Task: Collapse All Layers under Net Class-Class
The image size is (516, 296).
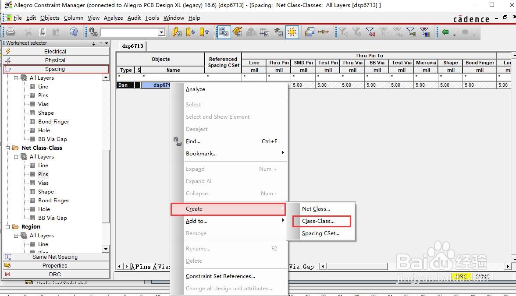Action: pyautogui.click(x=16, y=157)
